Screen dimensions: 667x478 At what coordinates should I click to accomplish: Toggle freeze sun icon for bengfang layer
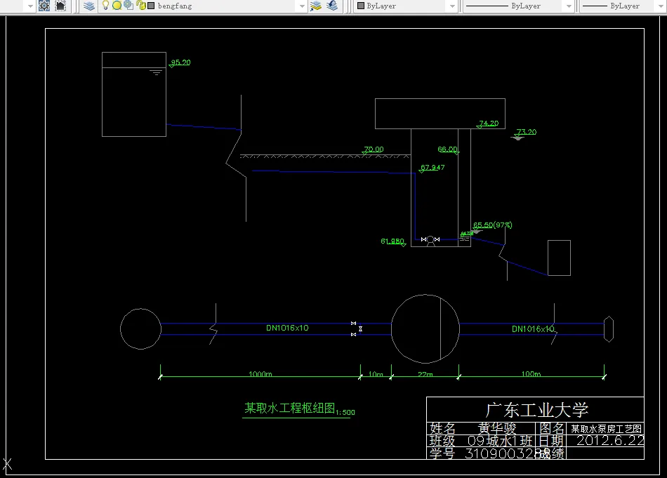click(x=117, y=6)
